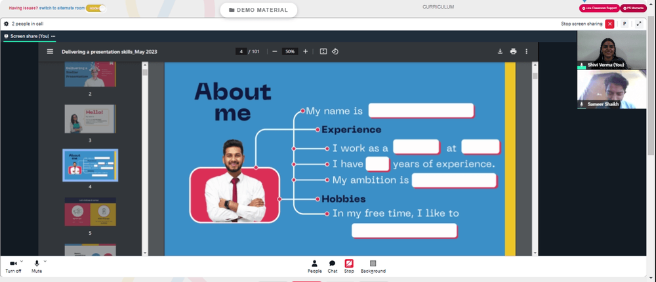Open the People list

coord(315,266)
